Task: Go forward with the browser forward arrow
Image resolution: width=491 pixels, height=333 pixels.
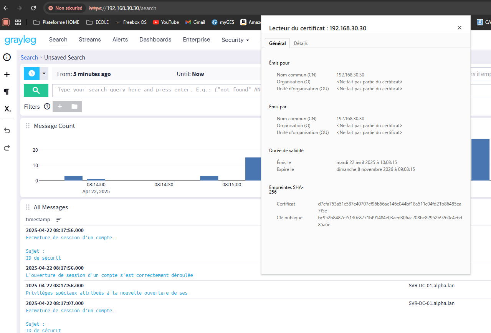Action: click(20, 8)
